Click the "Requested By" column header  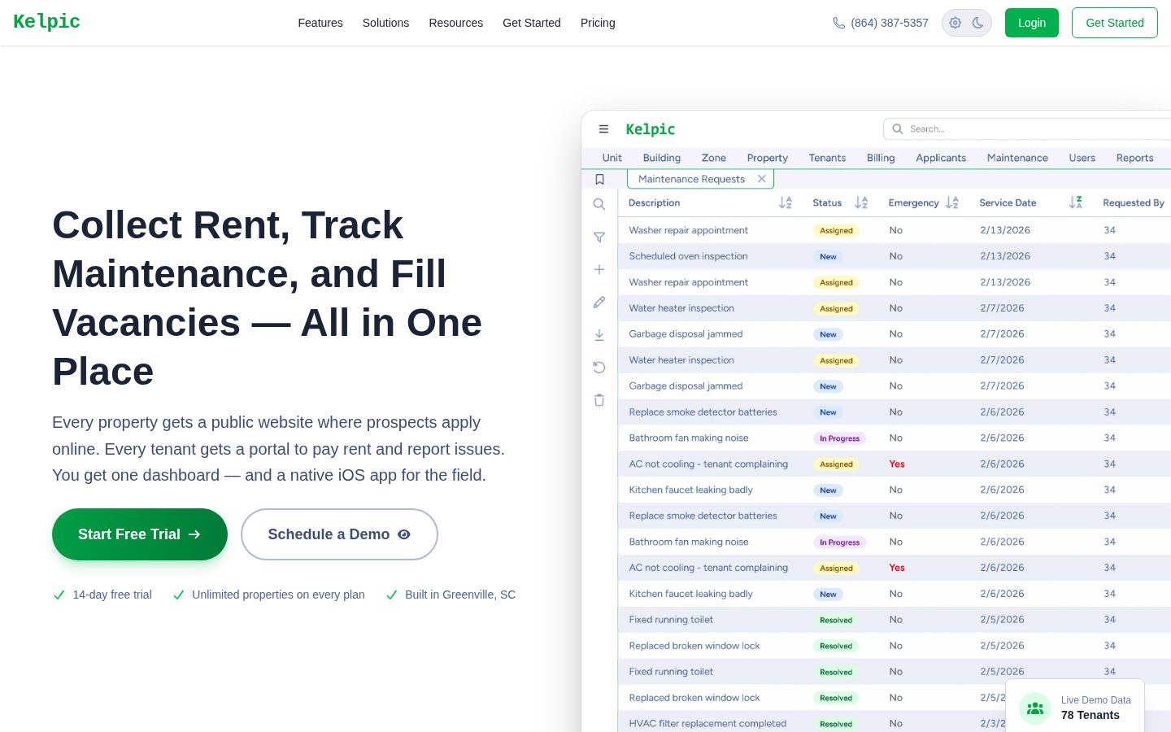pyautogui.click(x=1134, y=203)
